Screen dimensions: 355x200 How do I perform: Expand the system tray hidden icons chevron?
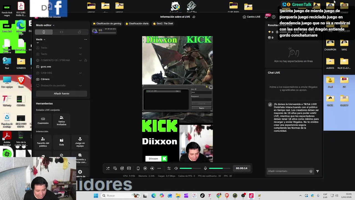[x=300, y=196]
